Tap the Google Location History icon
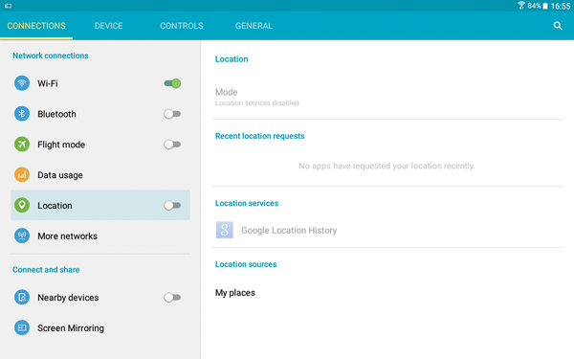The width and height of the screenshot is (574, 359). [225, 230]
